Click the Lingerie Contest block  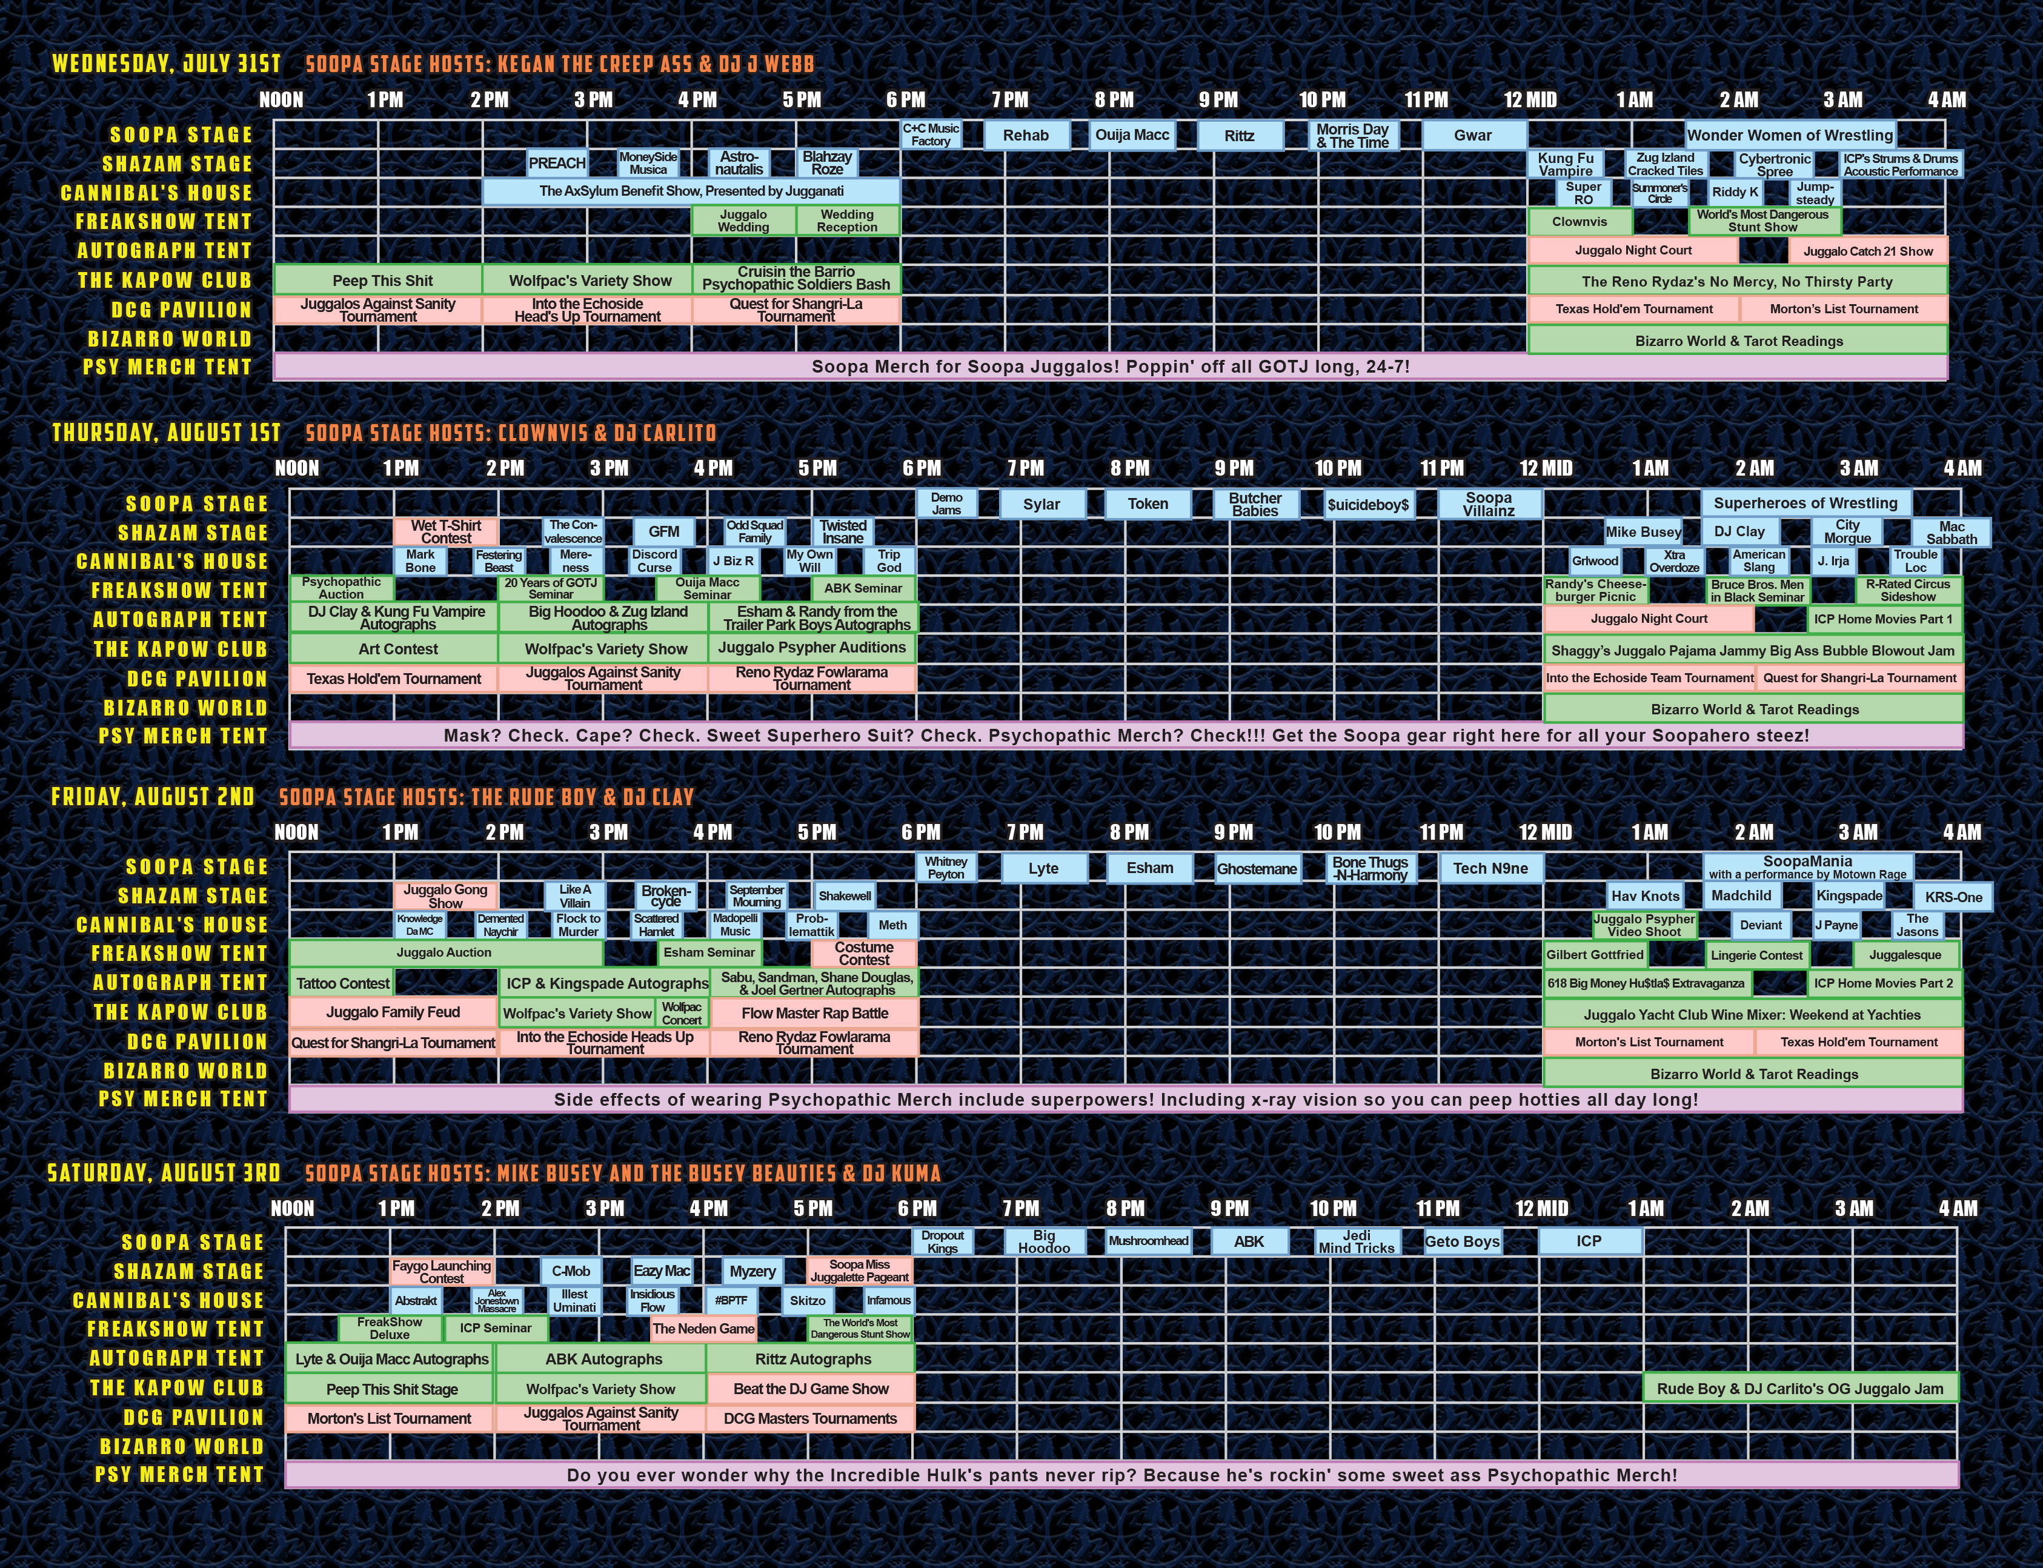click(1756, 955)
